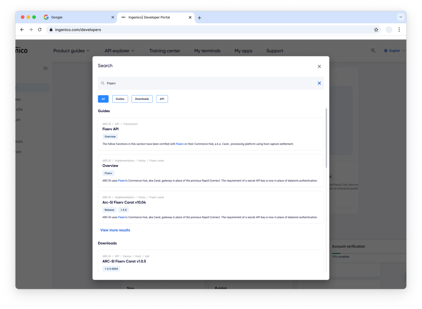Screen dimensions: 422x309
Task: Click inside the Fiserv search input field
Action: 181,83
